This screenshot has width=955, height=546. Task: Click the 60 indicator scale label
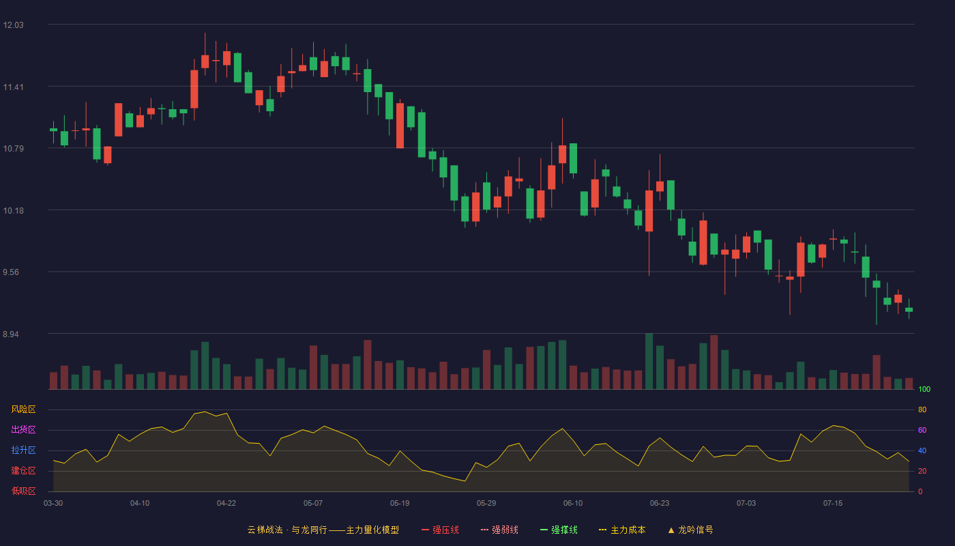tap(922, 431)
